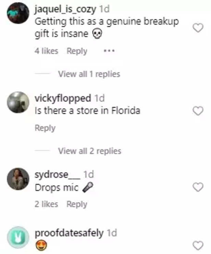Open proofdatesafely username link
The width and height of the screenshot is (211, 254).
pyautogui.click(x=69, y=233)
